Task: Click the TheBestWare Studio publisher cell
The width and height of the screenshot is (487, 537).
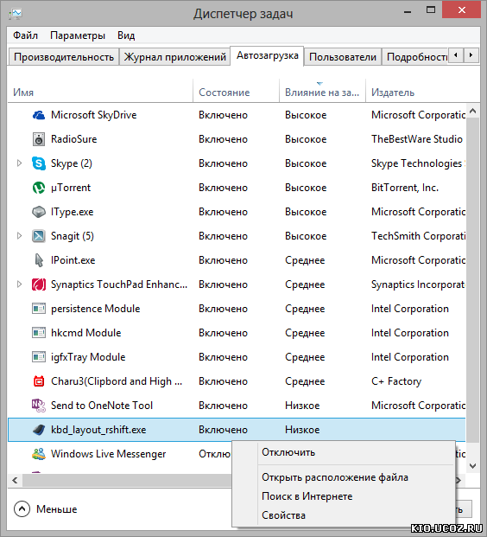Action: click(417, 139)
